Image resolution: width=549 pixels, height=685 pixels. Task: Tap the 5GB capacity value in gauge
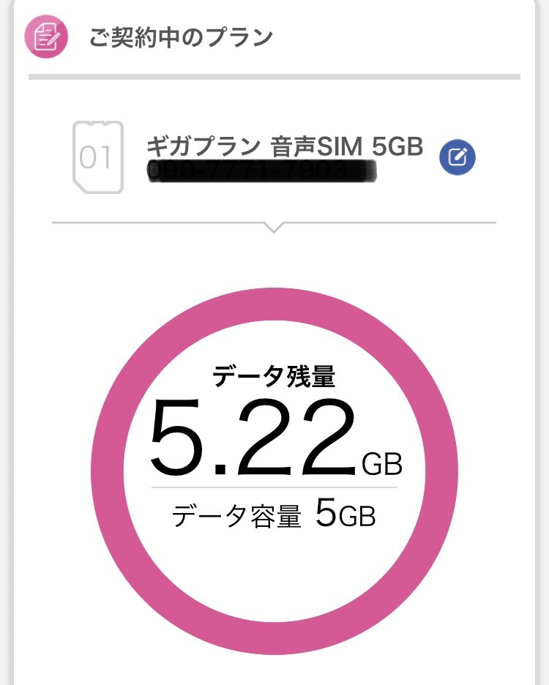point(346,514)
